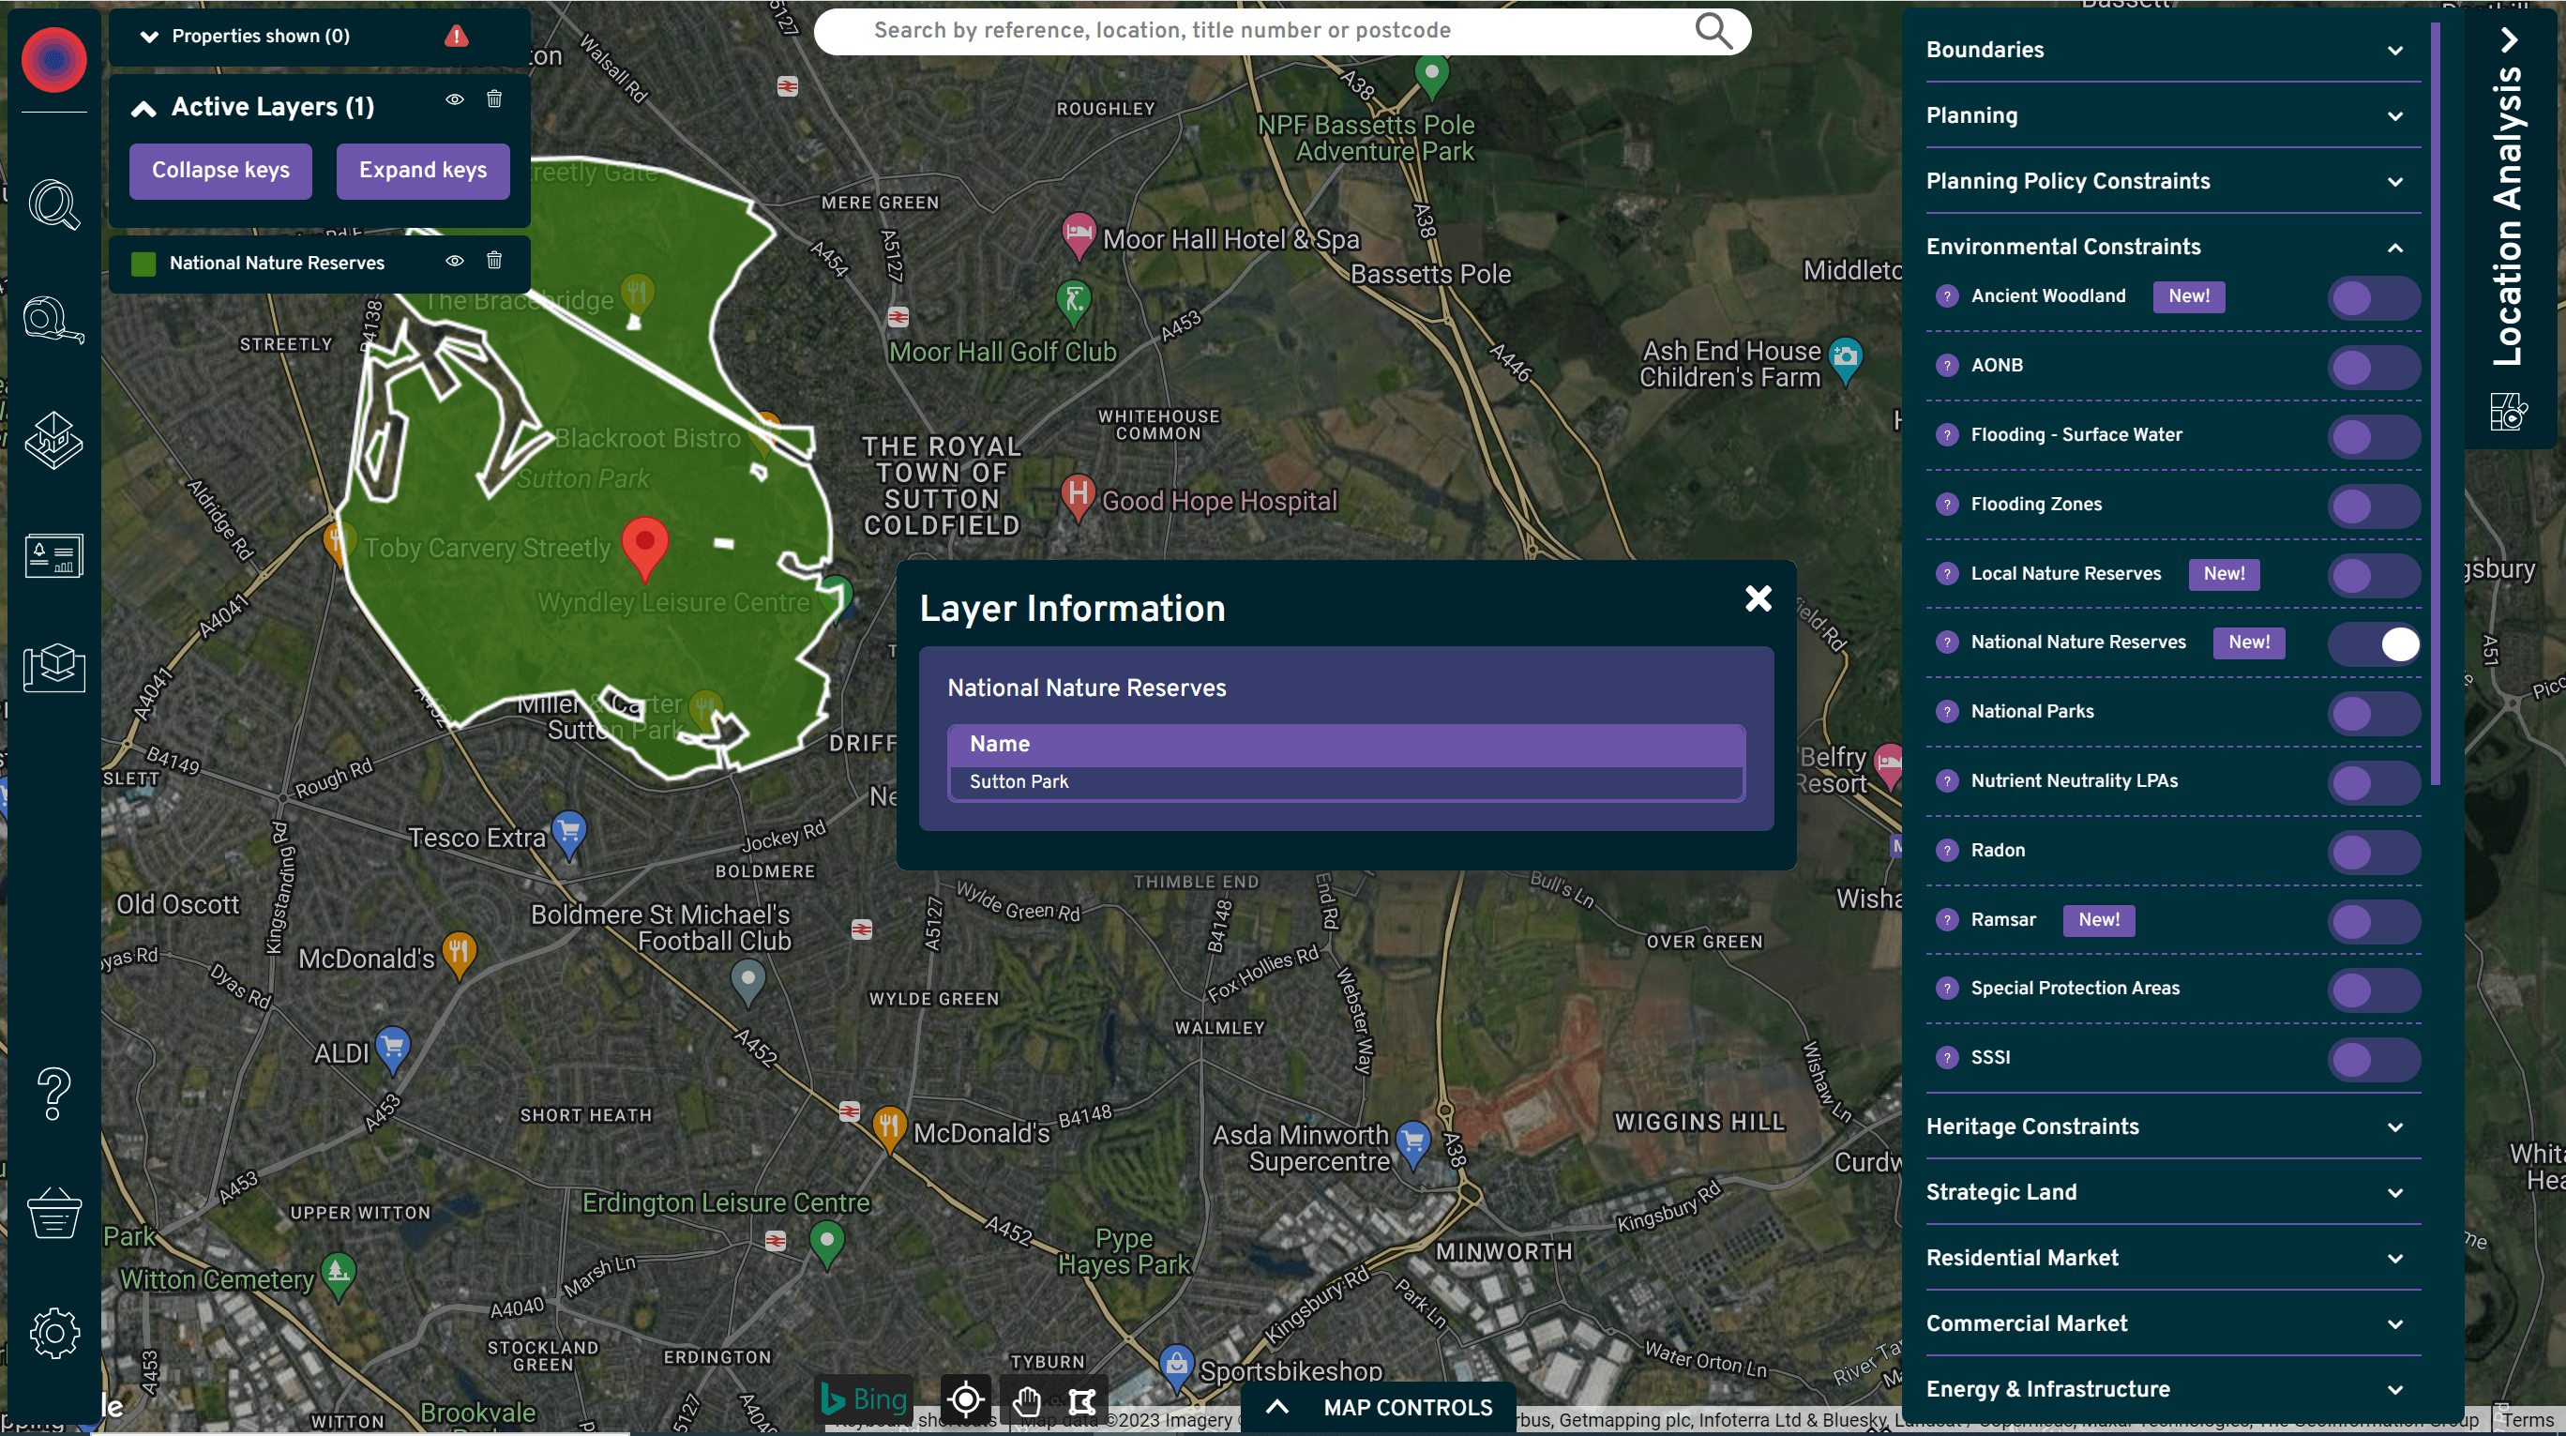Click the Expand keys button
This screenshot has width=2566, height=1436.
423,171
